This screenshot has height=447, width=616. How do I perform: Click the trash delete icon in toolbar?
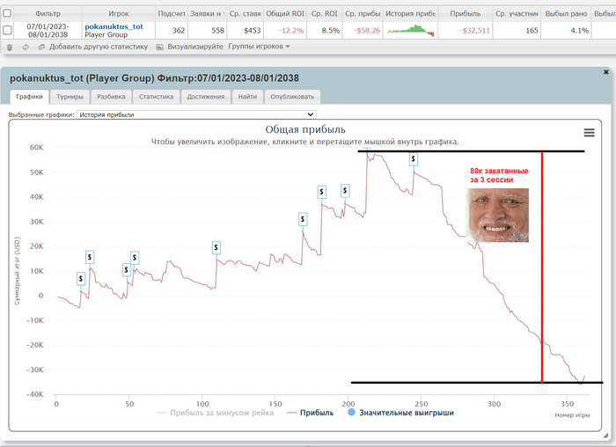[10, 47]
